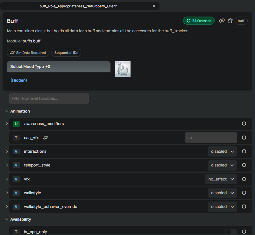
Task: Click the V type badge for walkstyle
Action: coord(16,193)
